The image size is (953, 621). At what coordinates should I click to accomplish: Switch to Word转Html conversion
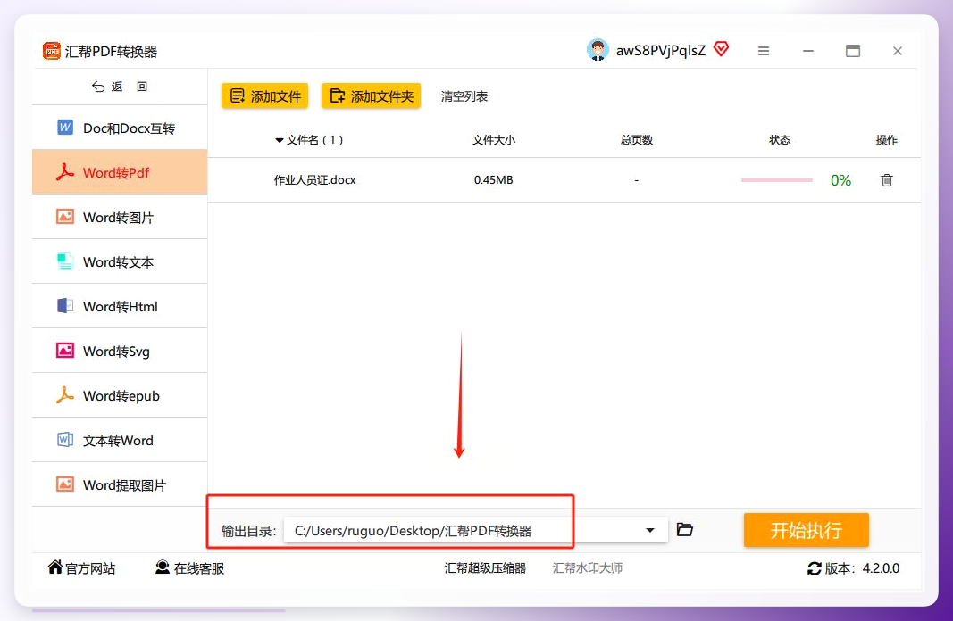pos(120,306)
